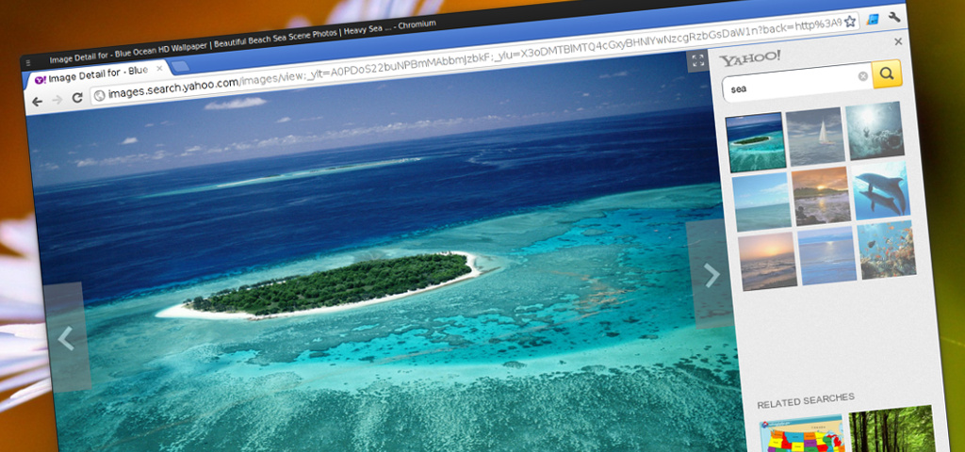This screenshot has width=965, height=452.
Task: Show next image with right chevron
Action: tap(711, 275)
